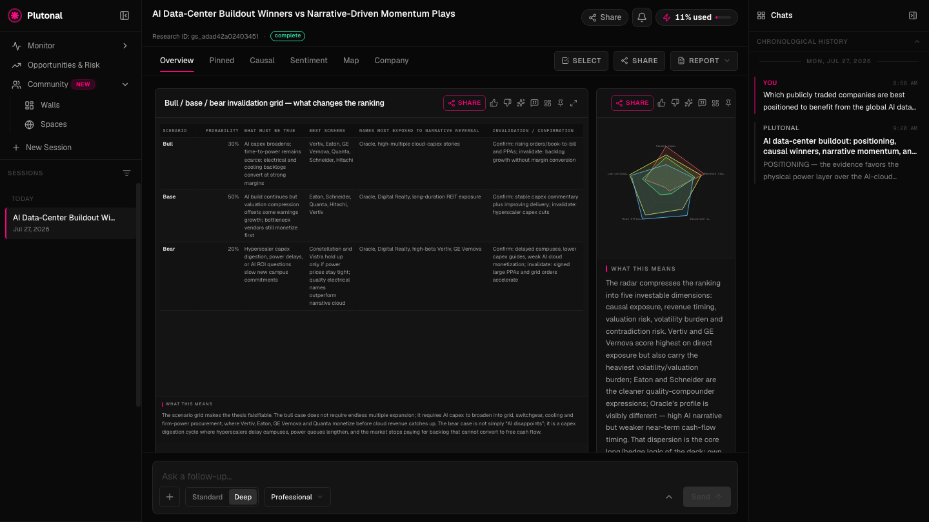Thumbs up the invalidation grid card
Viewport: 929px width, 522px height.
[x=494, y=103]
